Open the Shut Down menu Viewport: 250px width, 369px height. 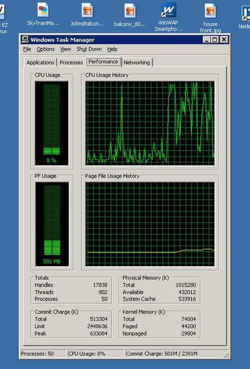coord(89,49)
